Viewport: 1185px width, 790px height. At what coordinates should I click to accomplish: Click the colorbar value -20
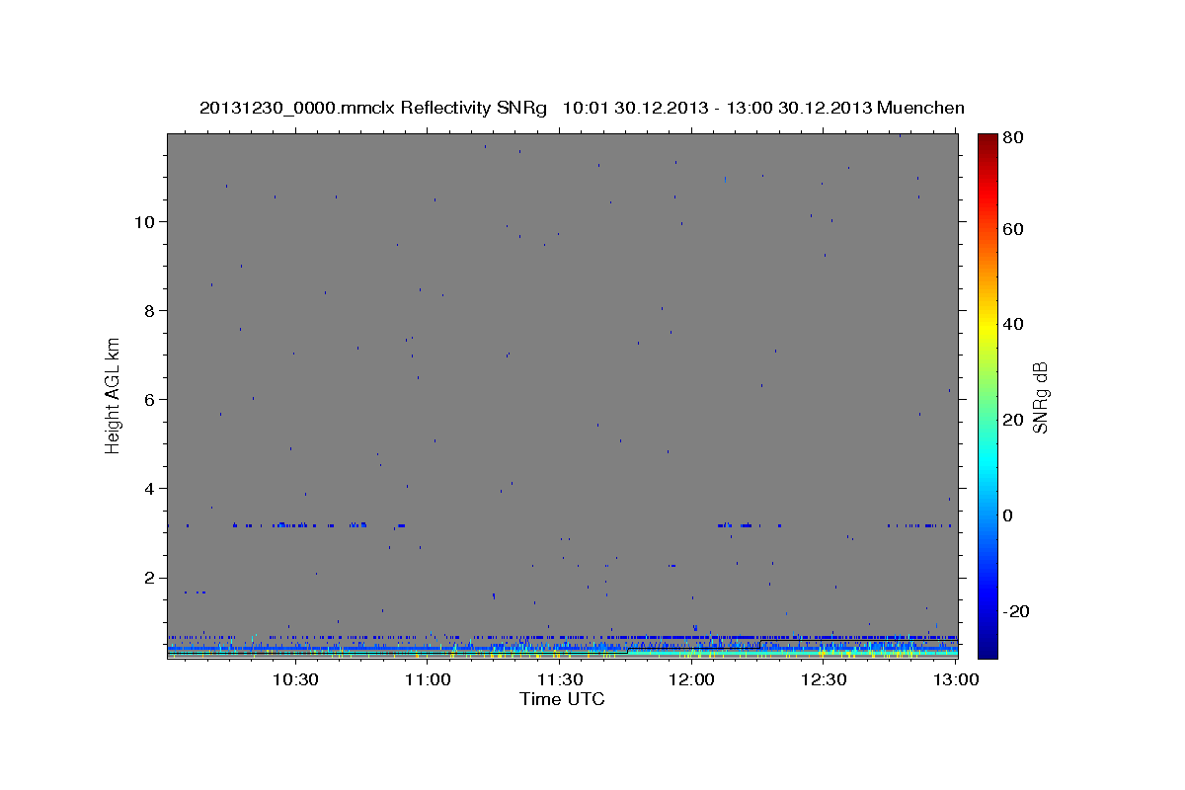[1017, 611]
